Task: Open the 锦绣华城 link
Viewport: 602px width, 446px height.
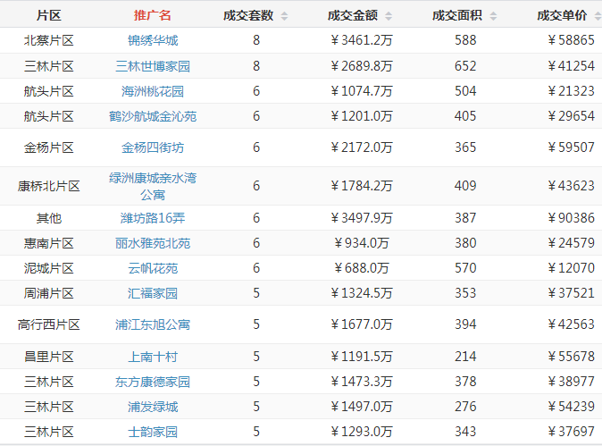Action: (x=153, y=40)
